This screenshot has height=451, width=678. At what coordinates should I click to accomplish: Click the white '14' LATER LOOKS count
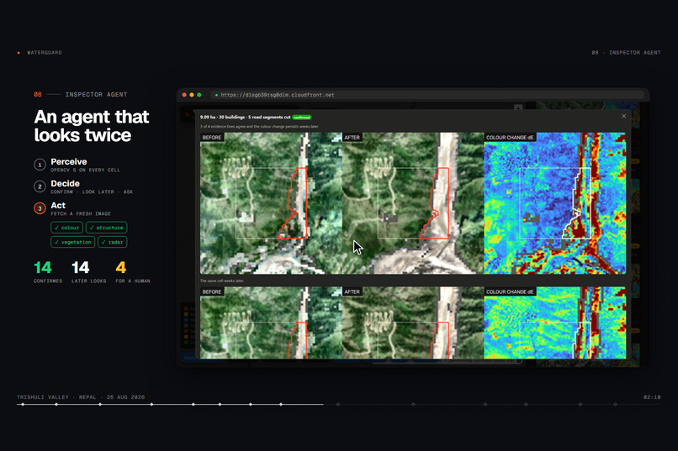(81, 268)
